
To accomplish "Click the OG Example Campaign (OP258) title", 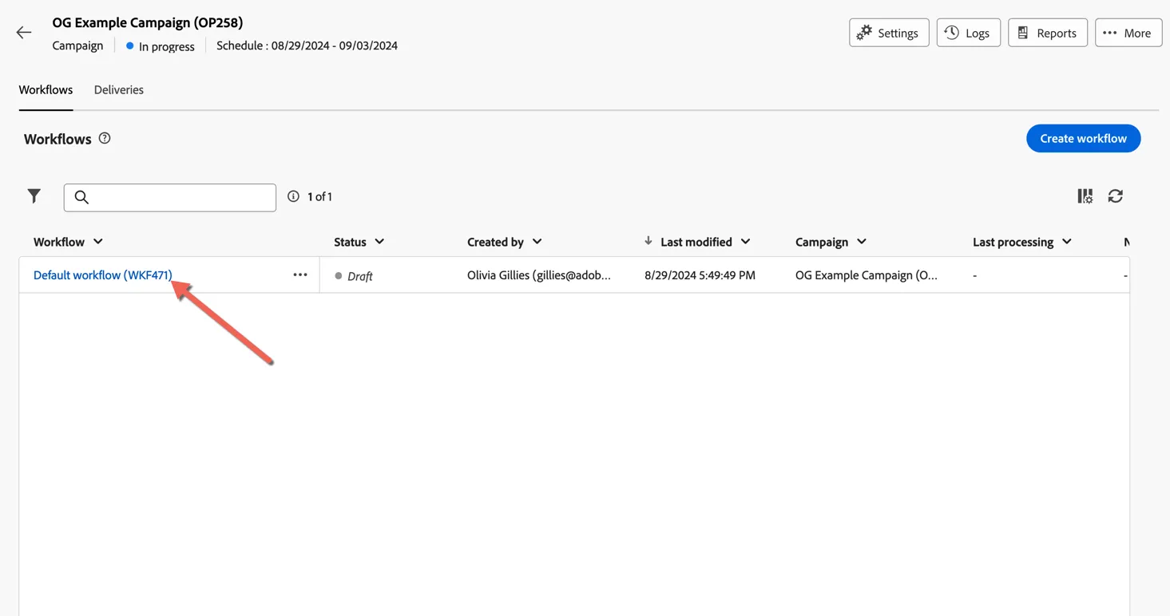I will pos(148,22).
